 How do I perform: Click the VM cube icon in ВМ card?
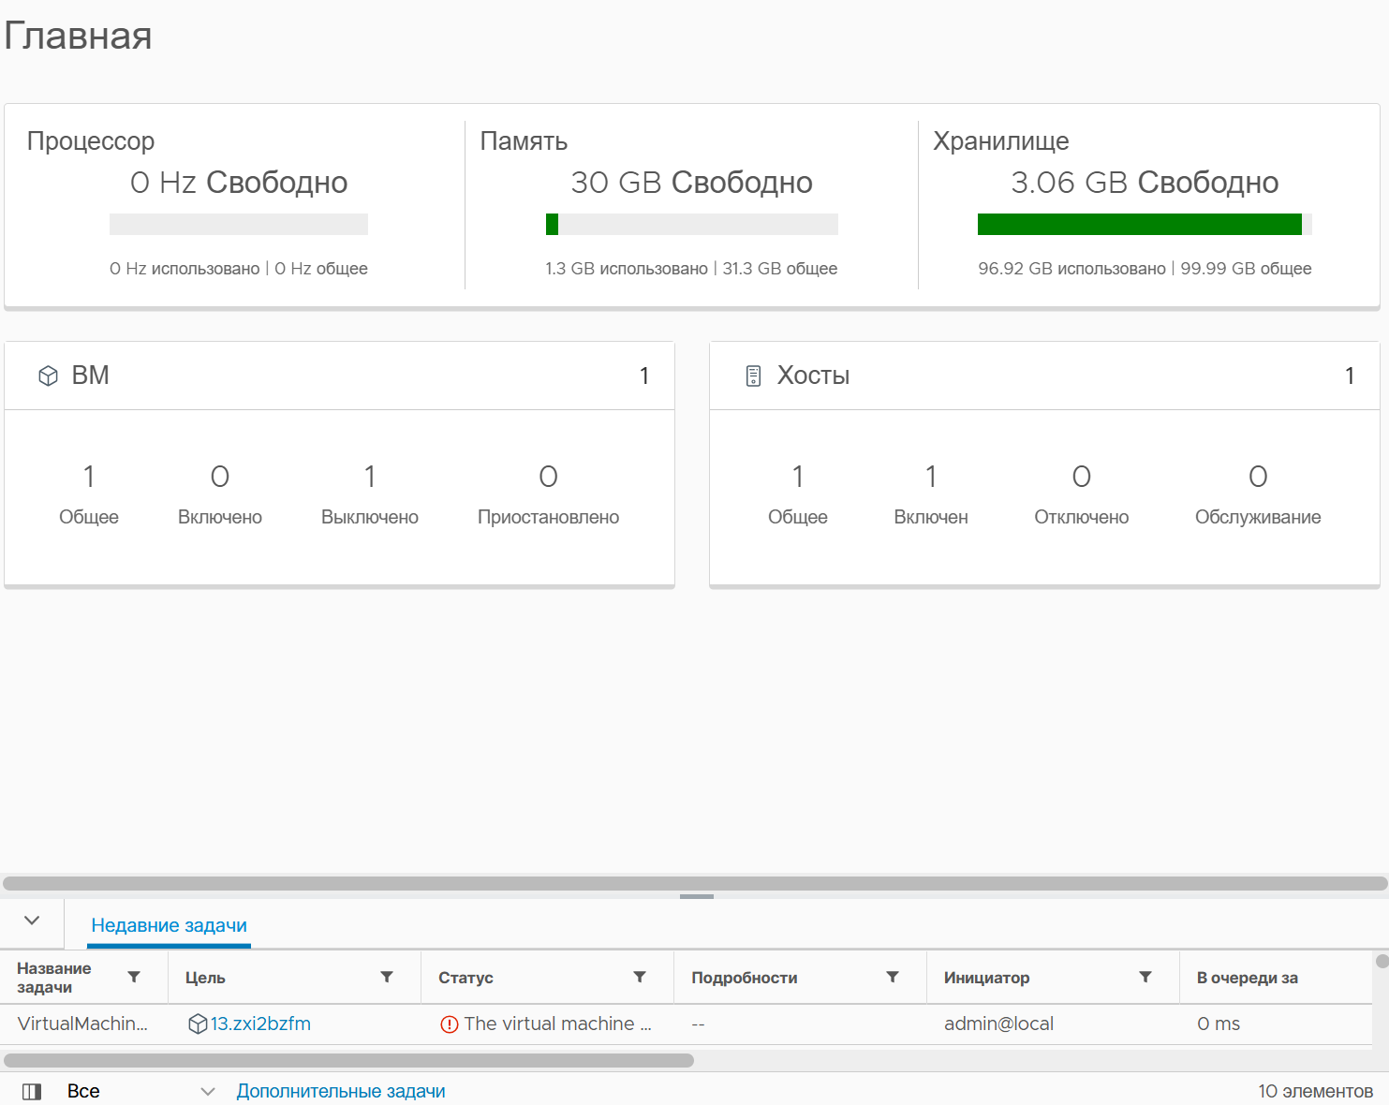click(x=48, y=376)
